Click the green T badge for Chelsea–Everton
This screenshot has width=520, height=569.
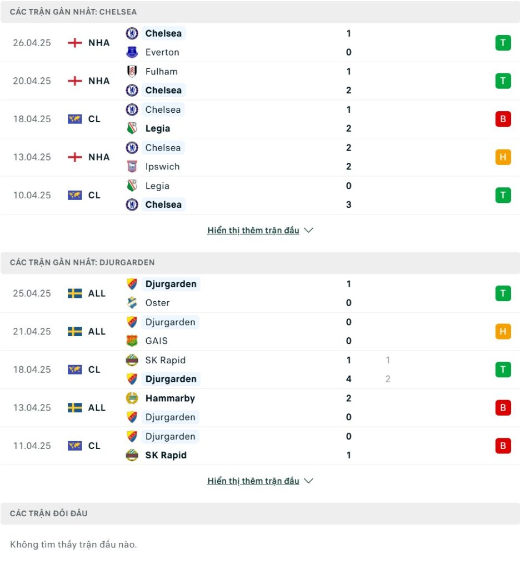click(x=503, y=43)
